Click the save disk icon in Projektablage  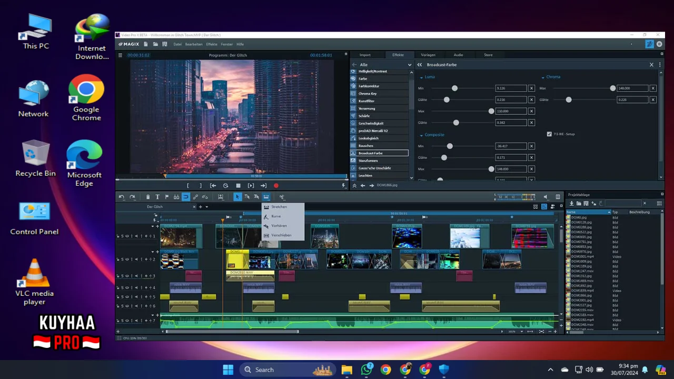point(586,203)
